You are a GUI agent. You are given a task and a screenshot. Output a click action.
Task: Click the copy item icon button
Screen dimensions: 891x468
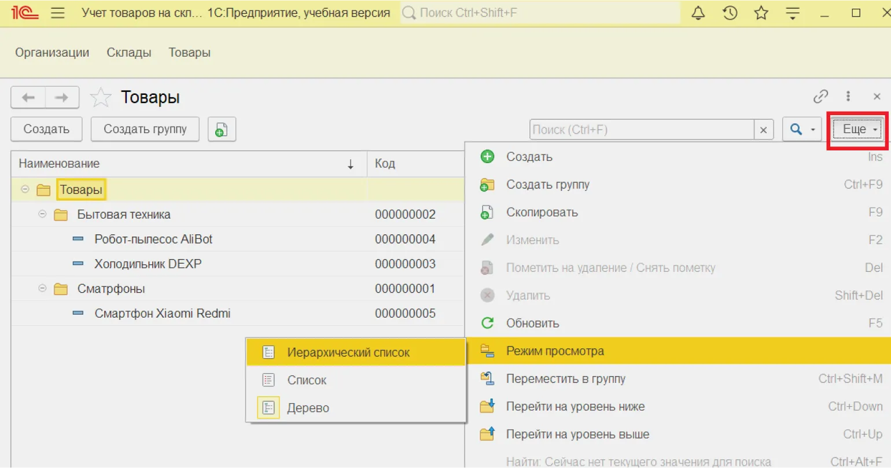222,129
